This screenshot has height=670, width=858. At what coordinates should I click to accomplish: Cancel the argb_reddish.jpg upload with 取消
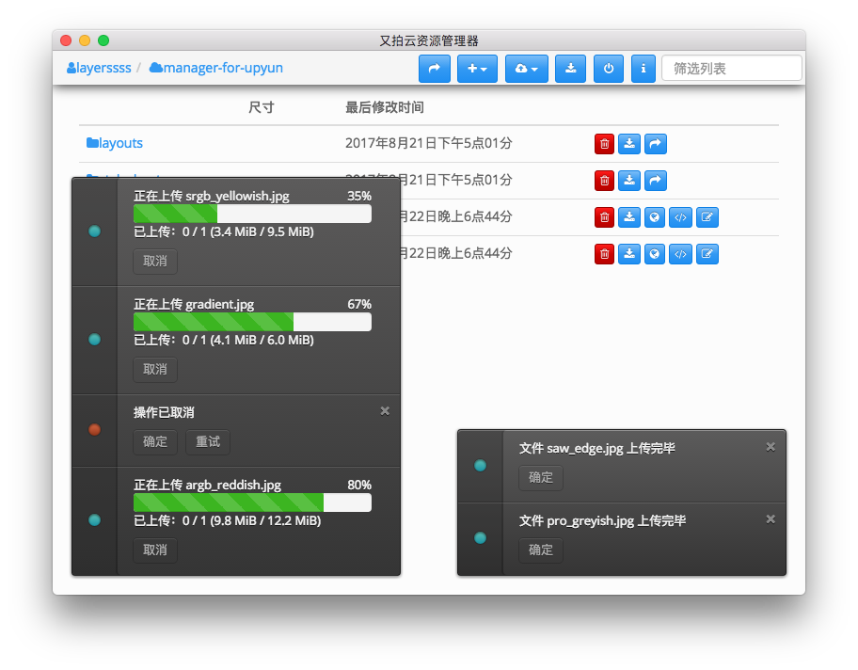click(x=155, y=550)
